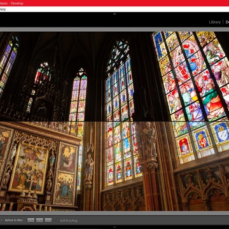This screenshot has width=229, height=229.
Task: Expand the filmstrip panel with the bottom arrow
Action: 114,227
